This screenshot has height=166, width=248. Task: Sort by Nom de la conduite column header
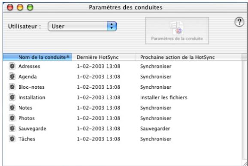37,57
